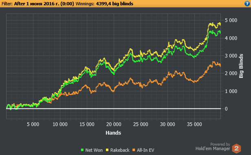The image size is (251, 155).
Task: Toggle the All-In EV legend label
Action: pyautogui.click(x=145, y=150)
